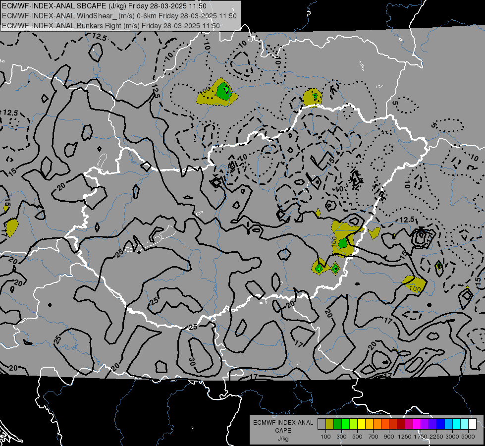
Task: Select the bright magenta legend swatch
Action: click(417, 424)
